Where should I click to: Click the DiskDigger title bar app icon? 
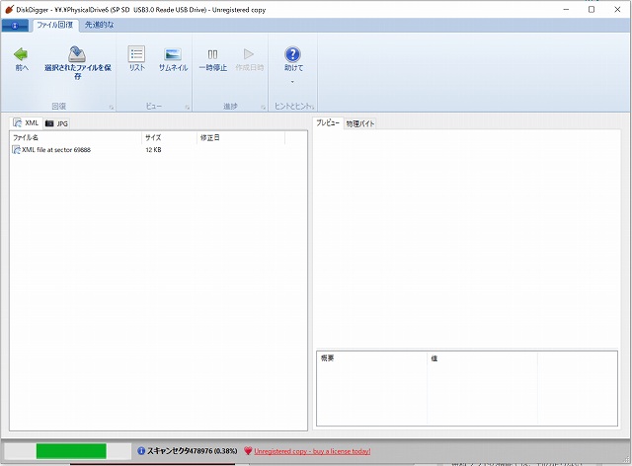(9, 9)
